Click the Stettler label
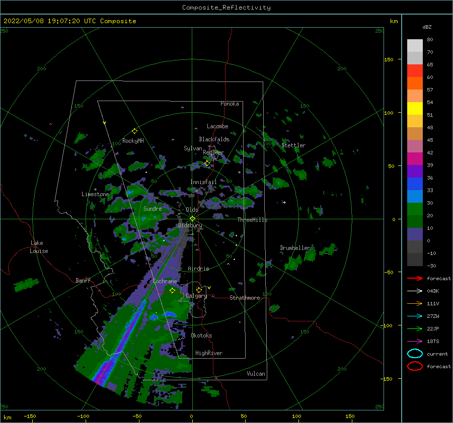 tap(293, 145)
